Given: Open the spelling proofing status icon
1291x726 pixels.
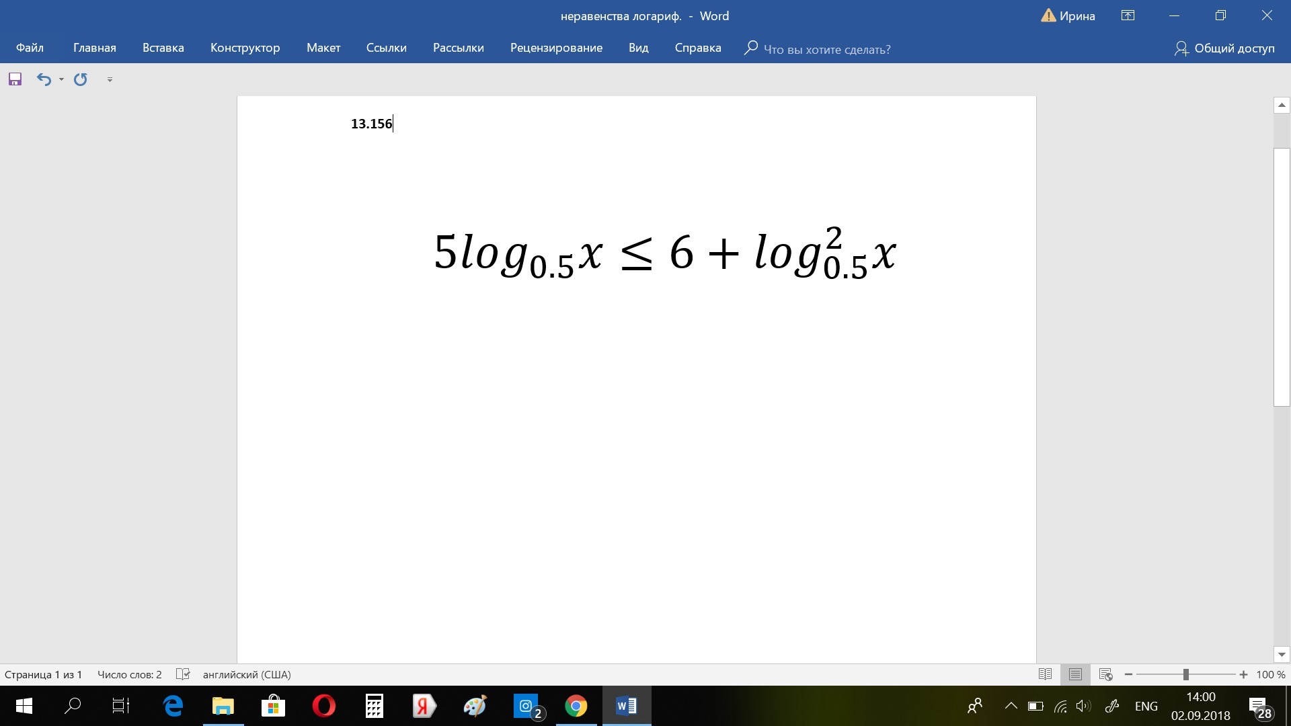Looking at the screenshot, I should pos(183,674).
